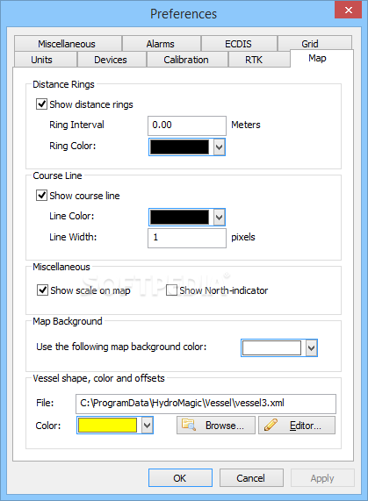Click the black Ring Color swatch

click(180, 147)
